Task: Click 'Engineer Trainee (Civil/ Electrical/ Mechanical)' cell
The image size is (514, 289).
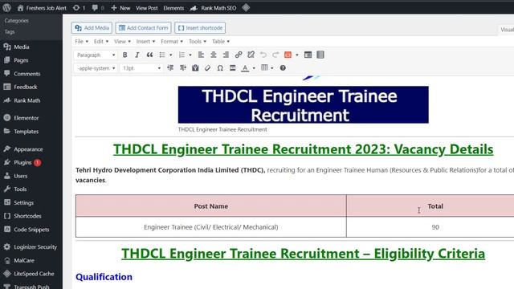Action: pyautogui.click(x=210, y=226)
